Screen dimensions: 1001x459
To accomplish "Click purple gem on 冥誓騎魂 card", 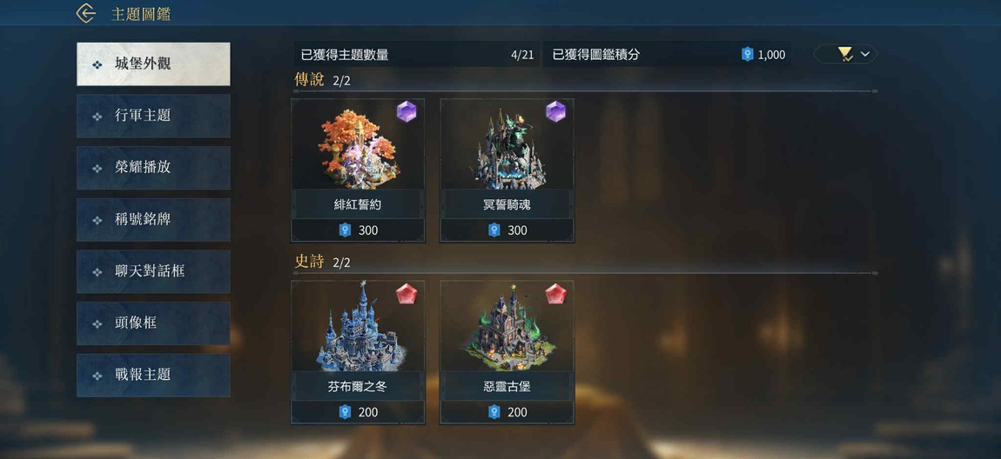I will pos(556,111).
